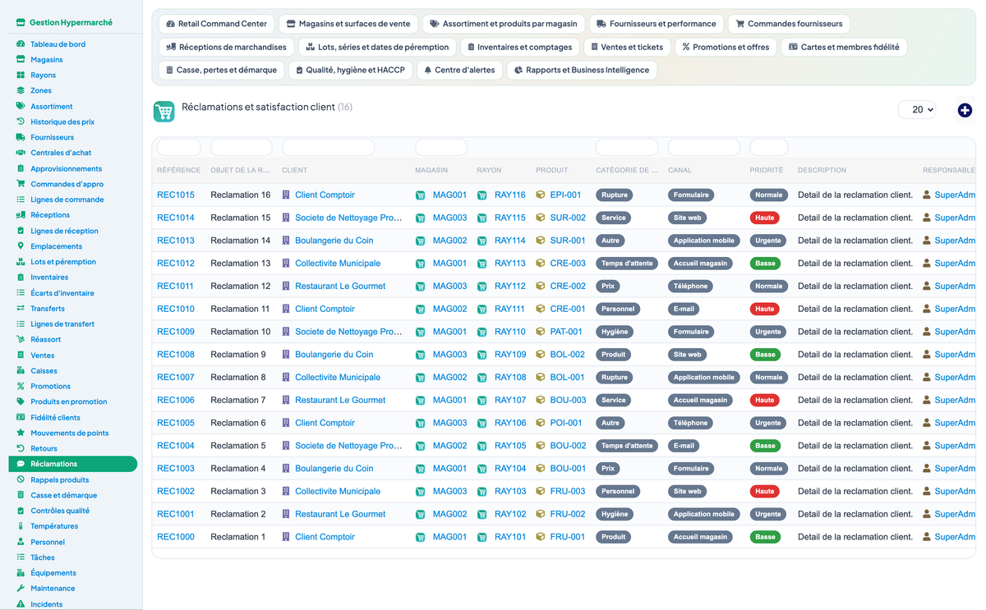Click building icon beside Restaurant Le Gourmet REC1011

click(x=286, y=287)
